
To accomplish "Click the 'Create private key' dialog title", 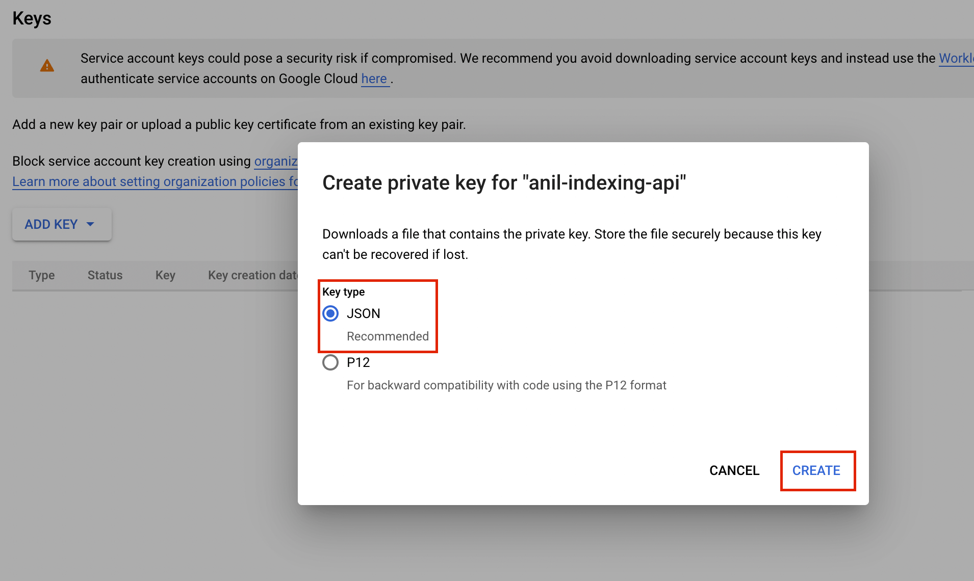I will point(504,182).
